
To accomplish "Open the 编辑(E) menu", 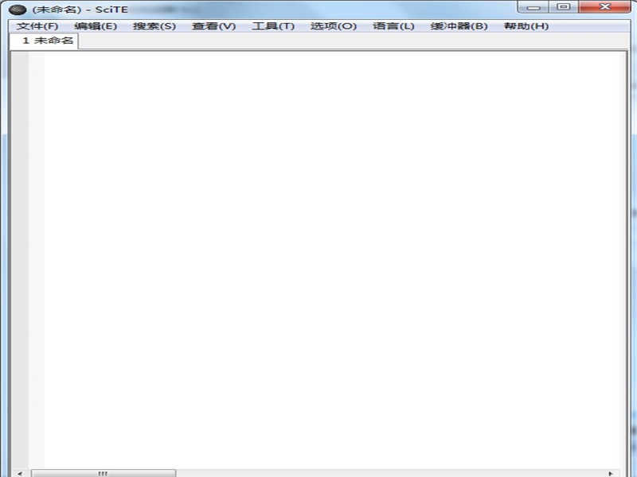I will [x=96, y=26].
